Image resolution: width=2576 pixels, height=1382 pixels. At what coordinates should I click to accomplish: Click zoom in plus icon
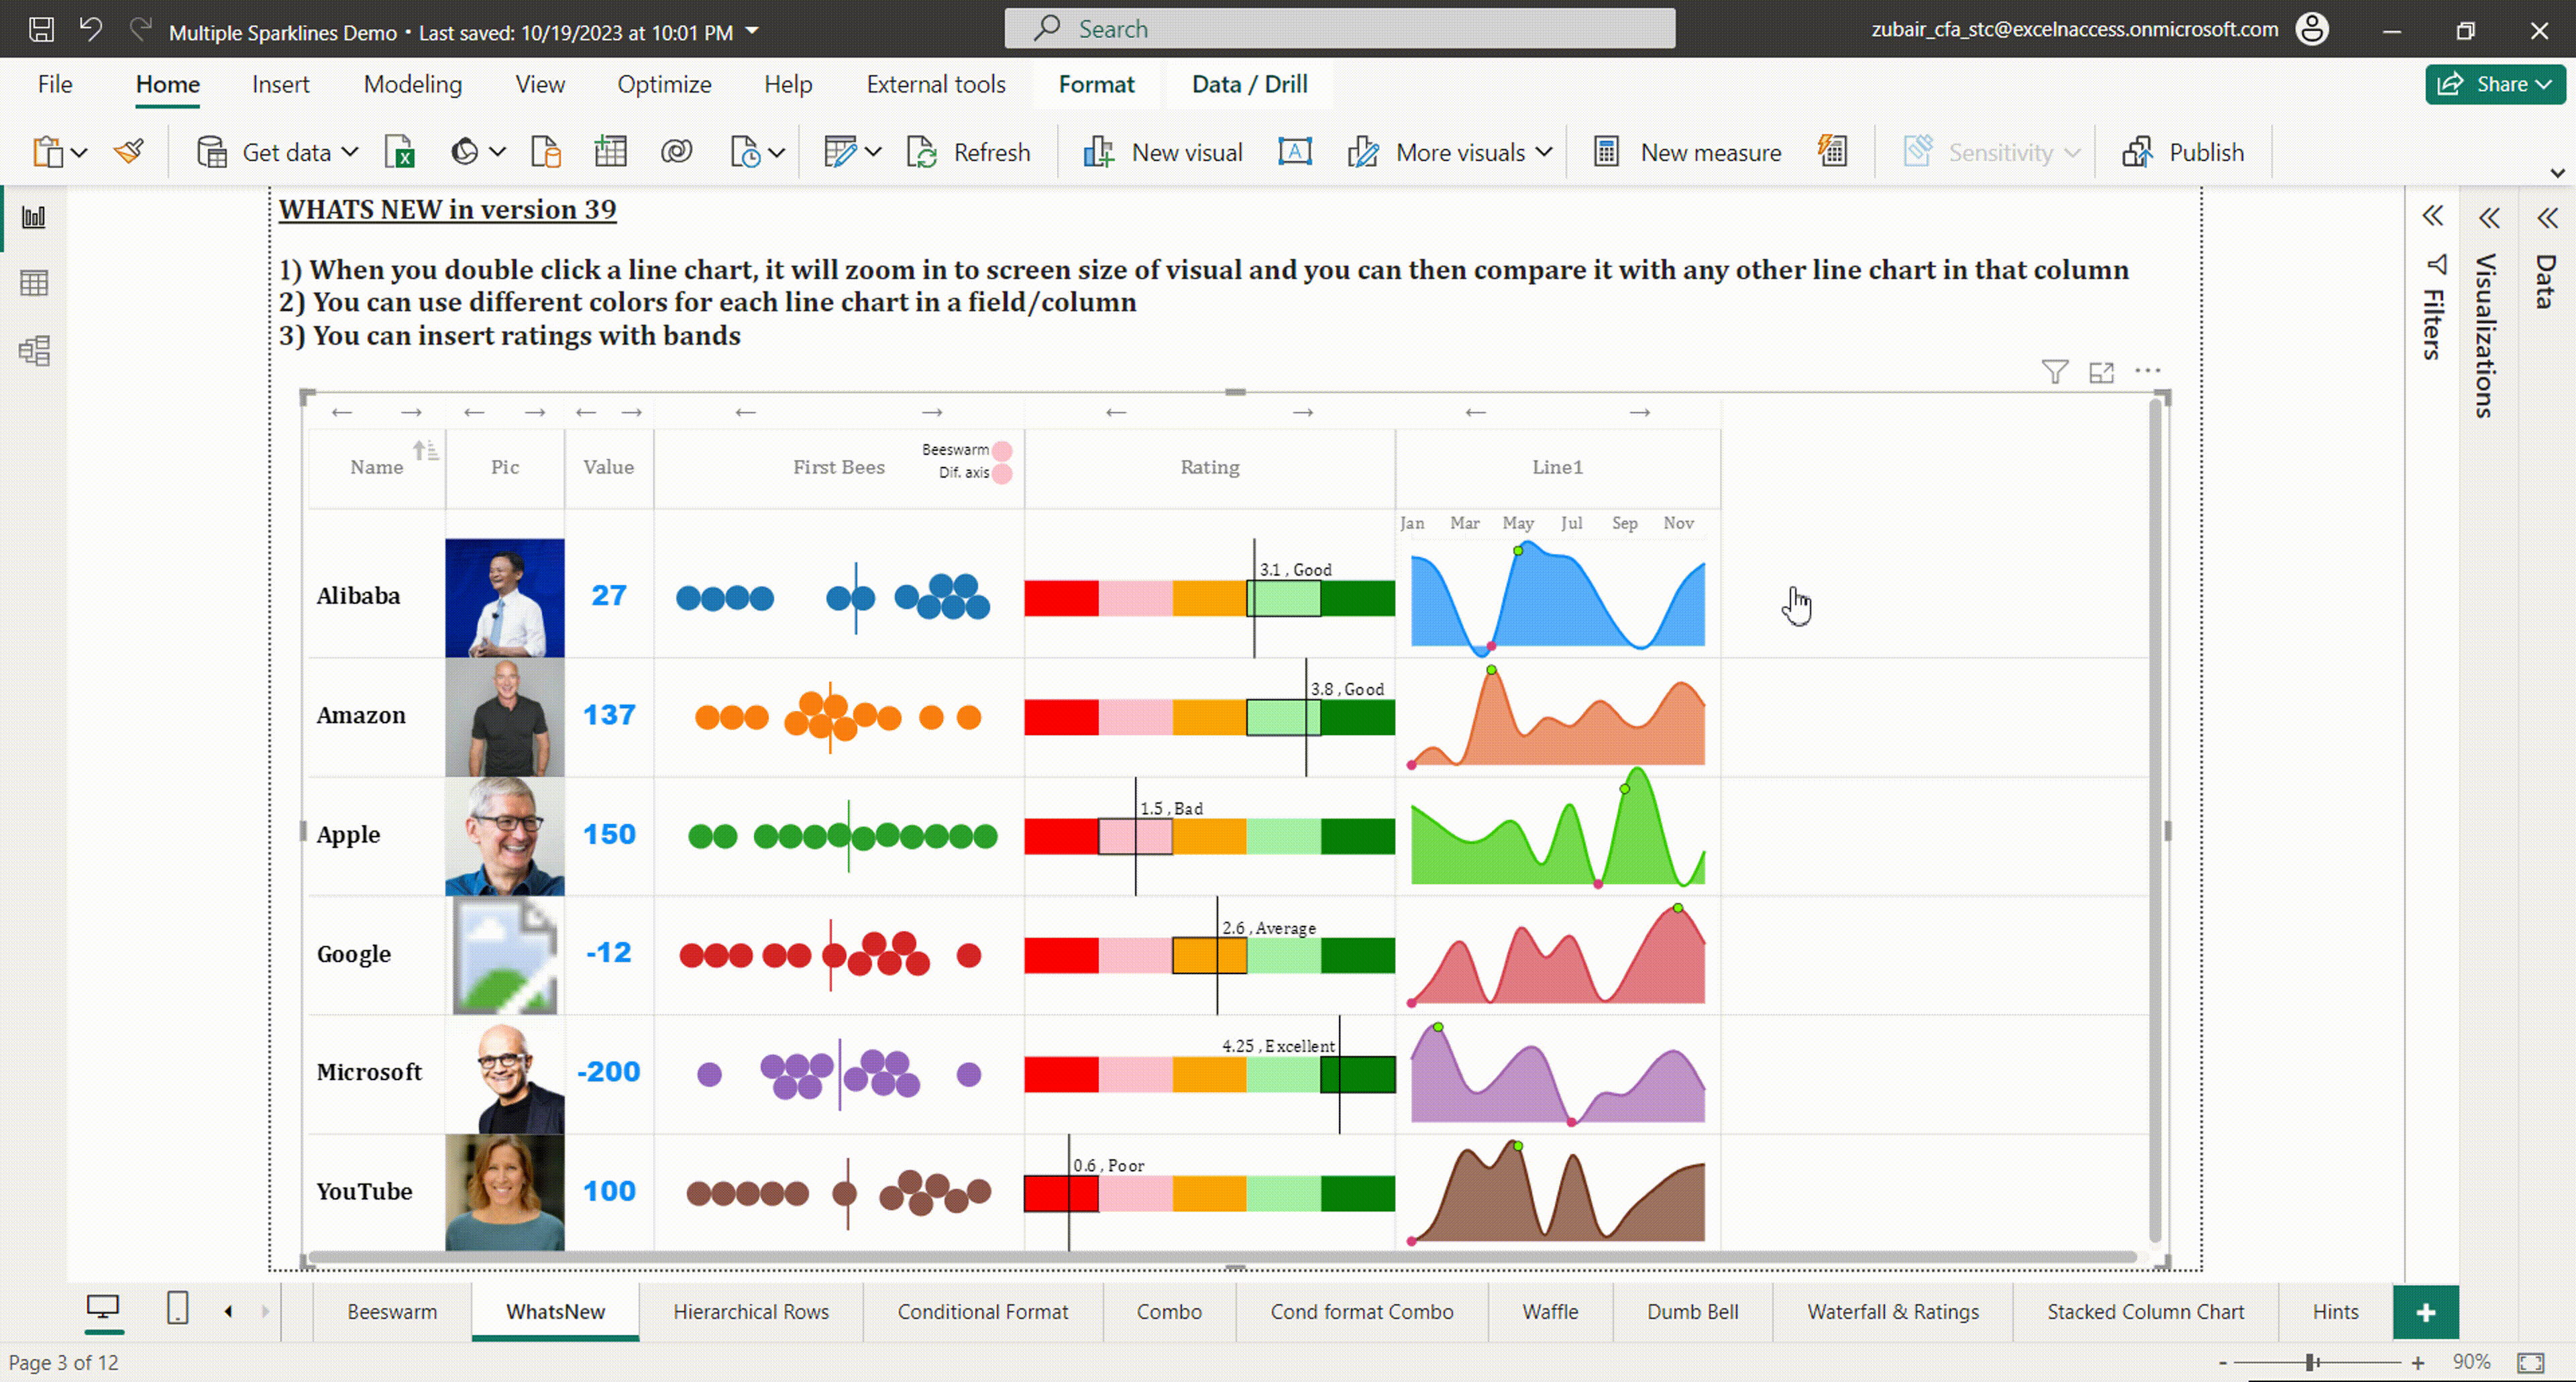pos(2418,1362)
